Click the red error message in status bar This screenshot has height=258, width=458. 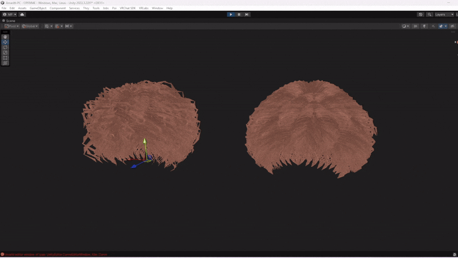54,255
